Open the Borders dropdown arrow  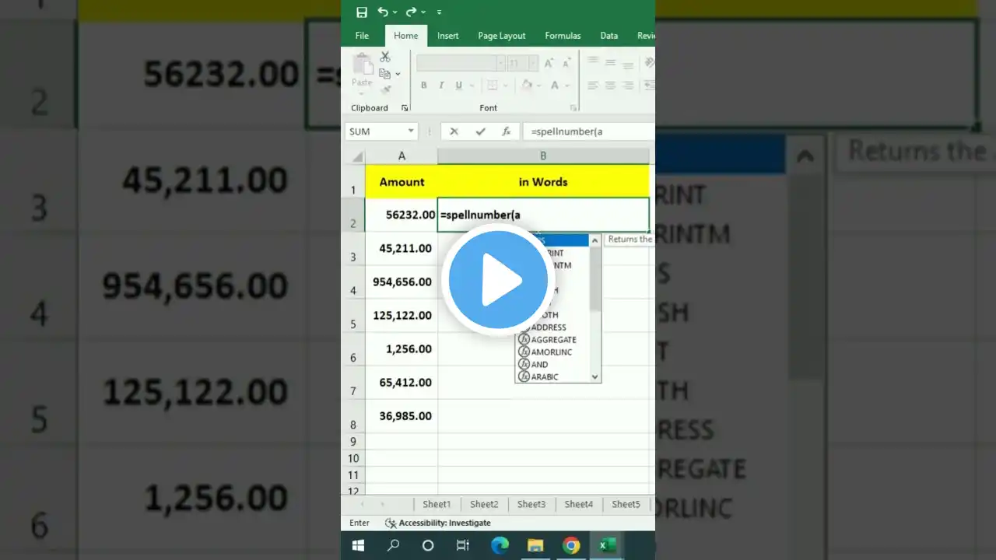(505, 86)
